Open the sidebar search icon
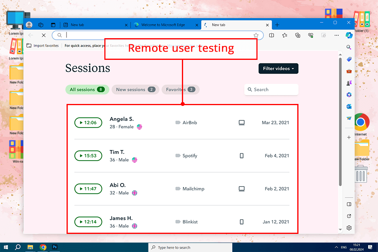The image size is (378, 252). [349, 47]
